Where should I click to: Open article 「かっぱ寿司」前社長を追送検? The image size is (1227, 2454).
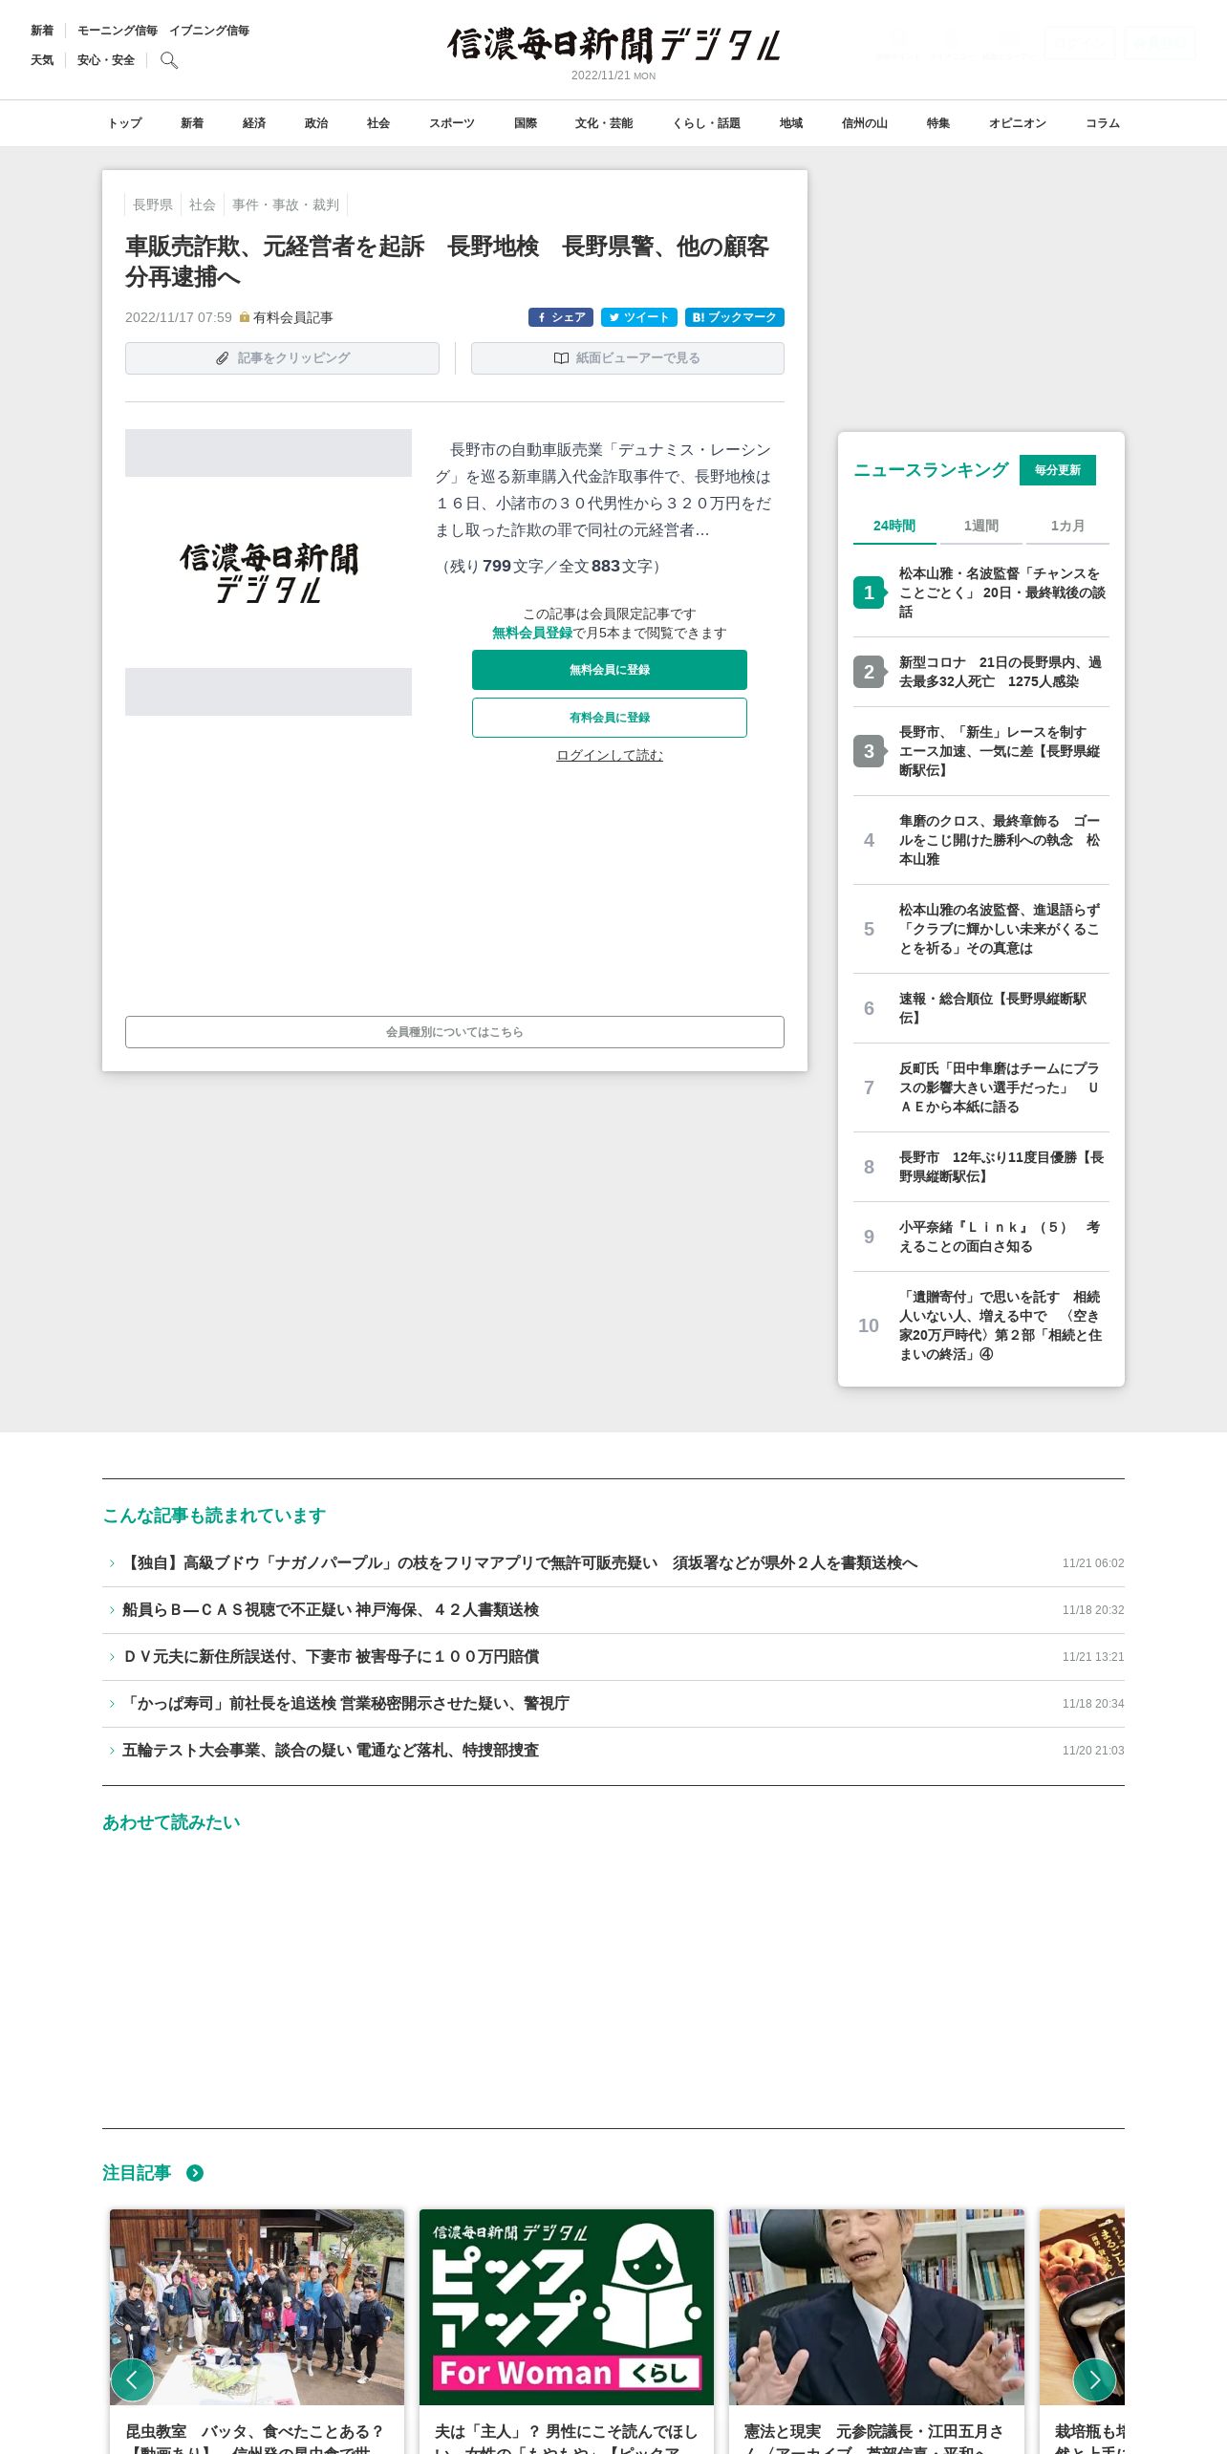pos(346,1704)
